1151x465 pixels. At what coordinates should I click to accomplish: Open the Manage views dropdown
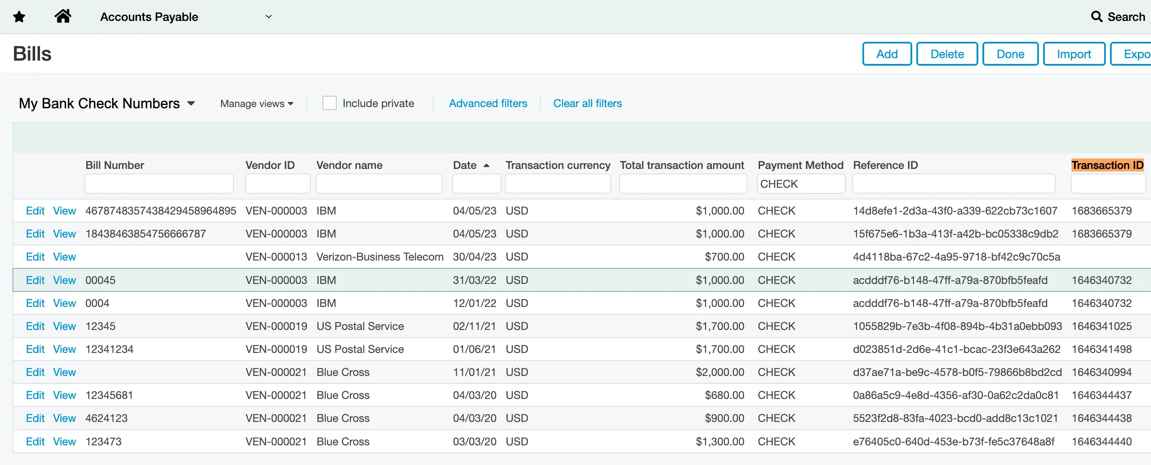point(256,103)
